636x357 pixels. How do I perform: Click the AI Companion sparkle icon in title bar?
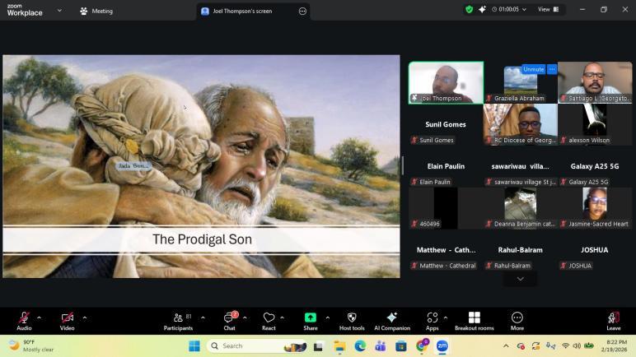tap(482, 9)
